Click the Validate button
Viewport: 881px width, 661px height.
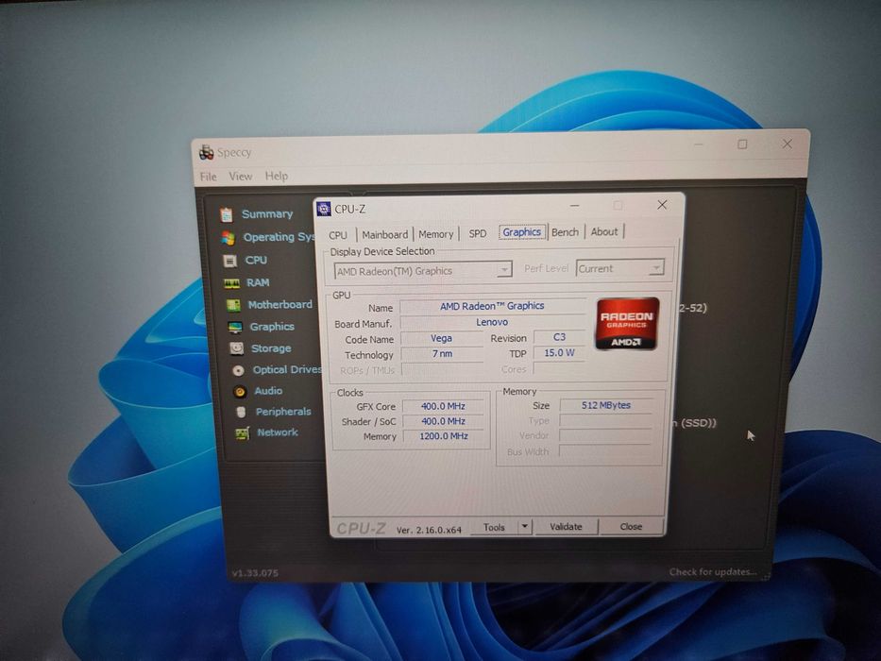coord(566,527)
